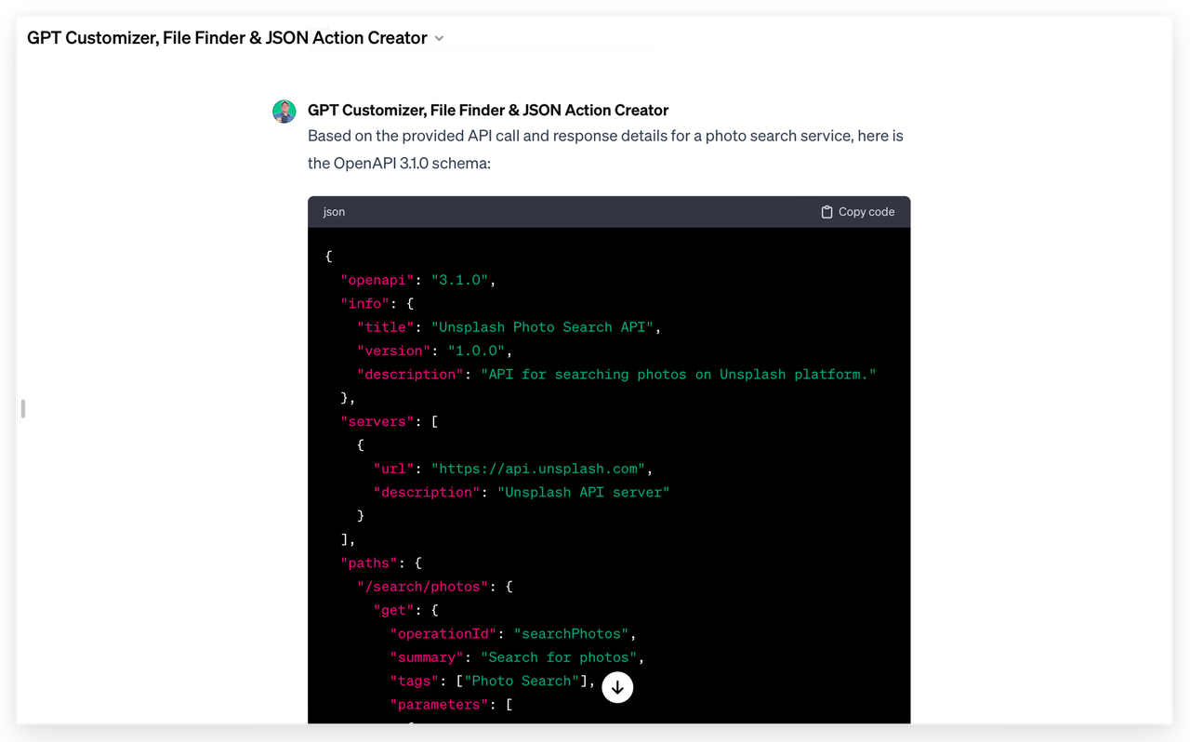Click the "parameters" key in the code
Image resolution: width=1190 pixels, height=742 pixels.
tap(440, 704)
